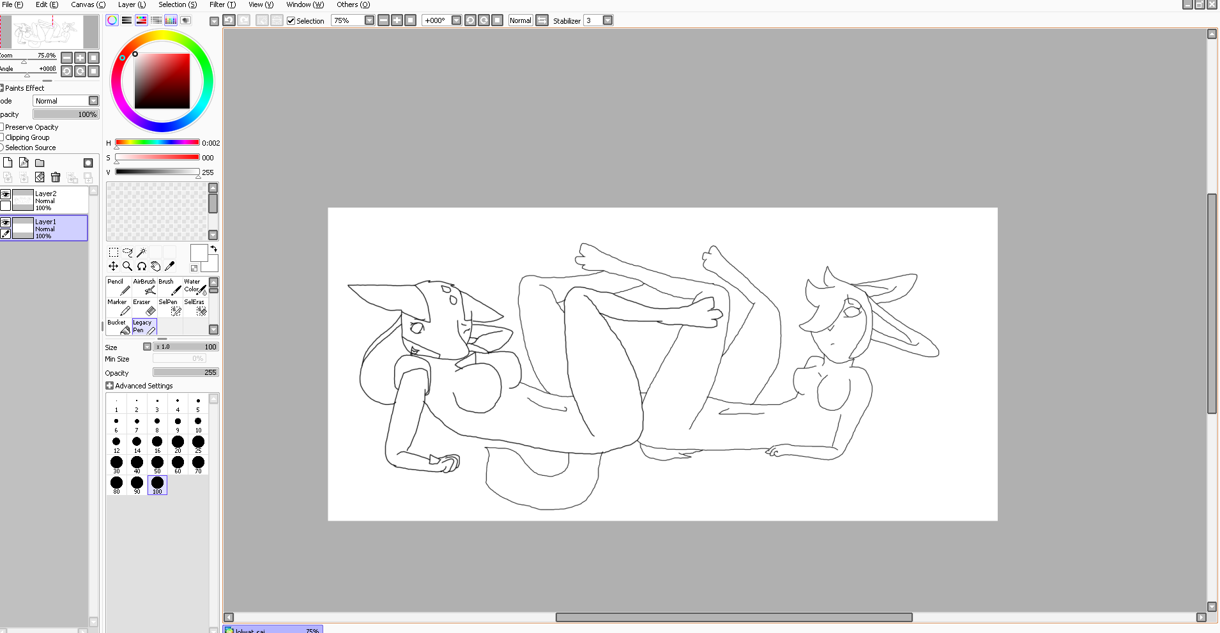Select the Magic Wand tool
The height and width of the screenshot is (633, 1220).
click(x=141, y=252)
